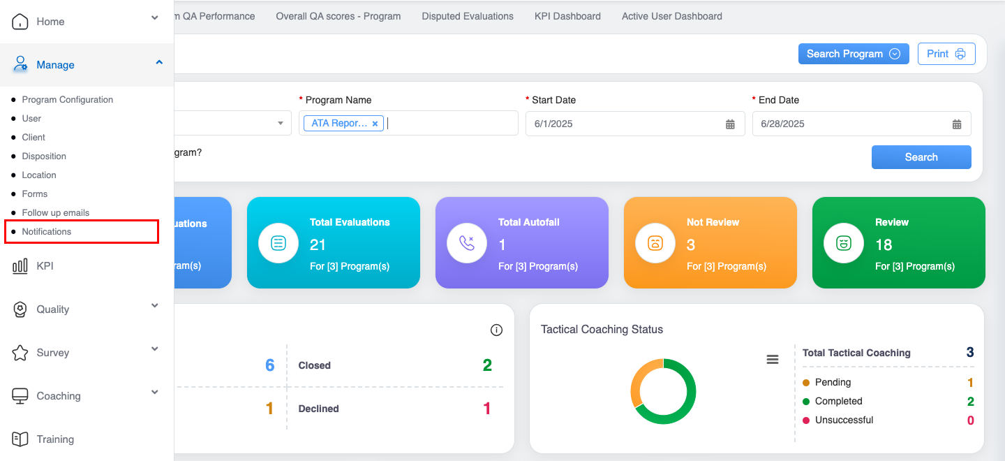Expand the Survey menu chevron
The width and height of the screenshot is (1005, 461).
coord(155,349)
